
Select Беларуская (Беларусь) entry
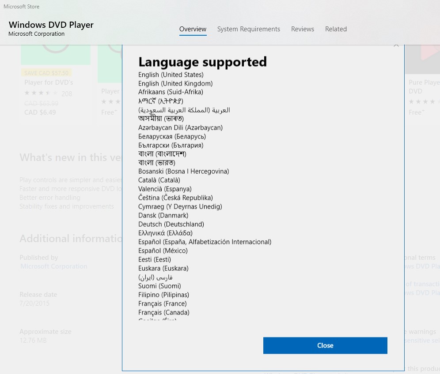(172, 136)
